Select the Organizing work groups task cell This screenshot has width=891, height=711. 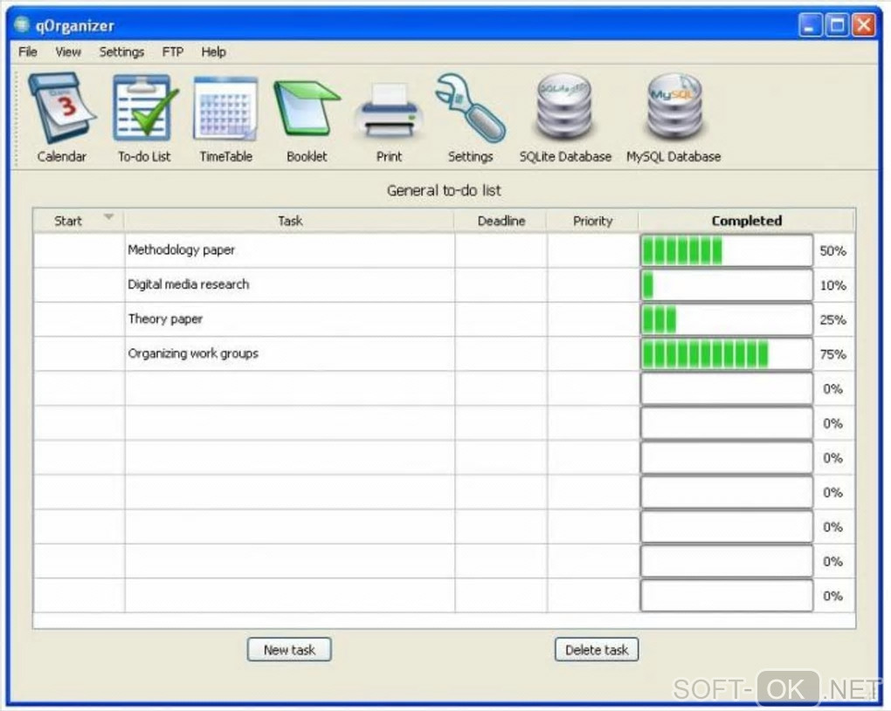pyautogui.click(x=290, y=354)
